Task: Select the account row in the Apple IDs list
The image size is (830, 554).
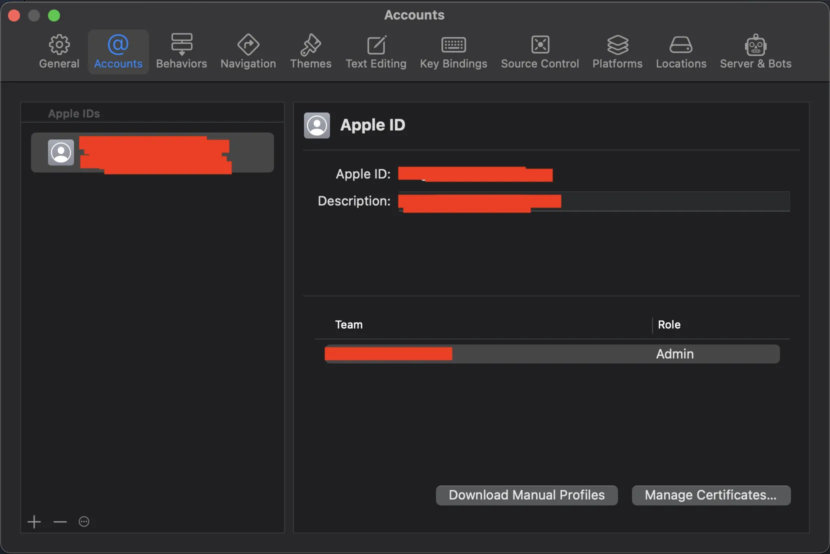Action: [x=152, y=152]
